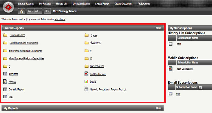Click the mobile document icon
The image size is (212, 113).
5,82
